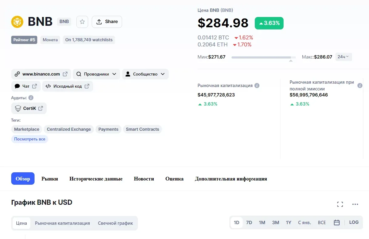Click On 1,788,749 watchlists badge

click(x=89, y=40)
